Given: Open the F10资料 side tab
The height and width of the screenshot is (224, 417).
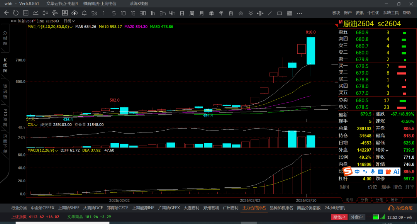Looking at the screenshot, I should click(x=5, y=117).
